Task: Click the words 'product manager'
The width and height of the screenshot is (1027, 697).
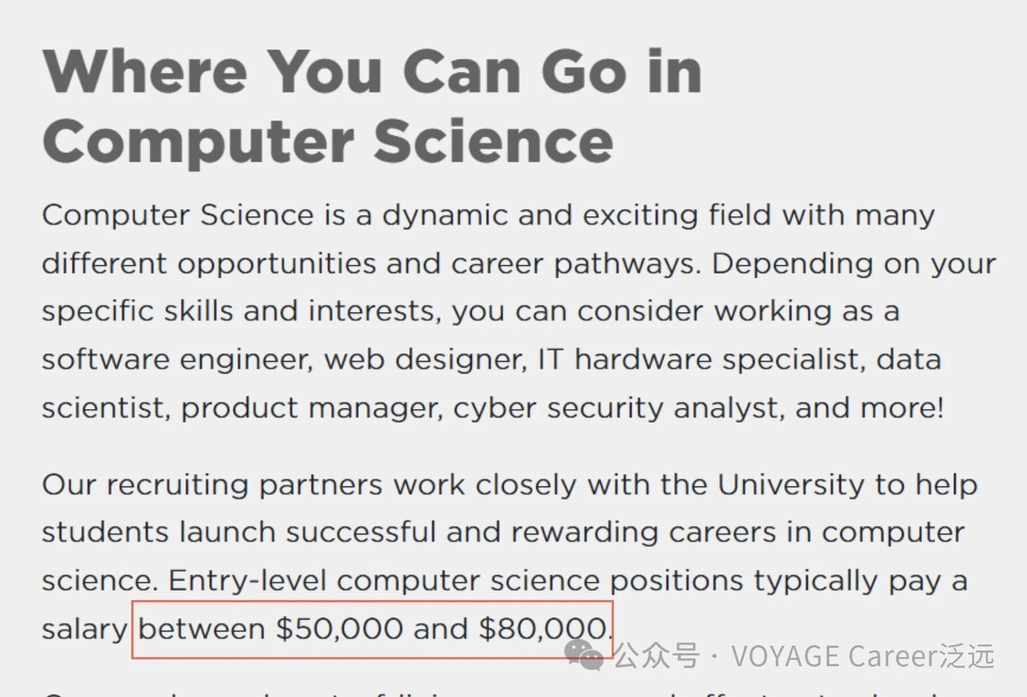Action: tap(311, 408)
